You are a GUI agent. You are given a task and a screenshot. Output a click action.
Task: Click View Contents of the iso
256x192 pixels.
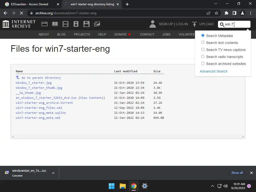(x=92, y=98)
